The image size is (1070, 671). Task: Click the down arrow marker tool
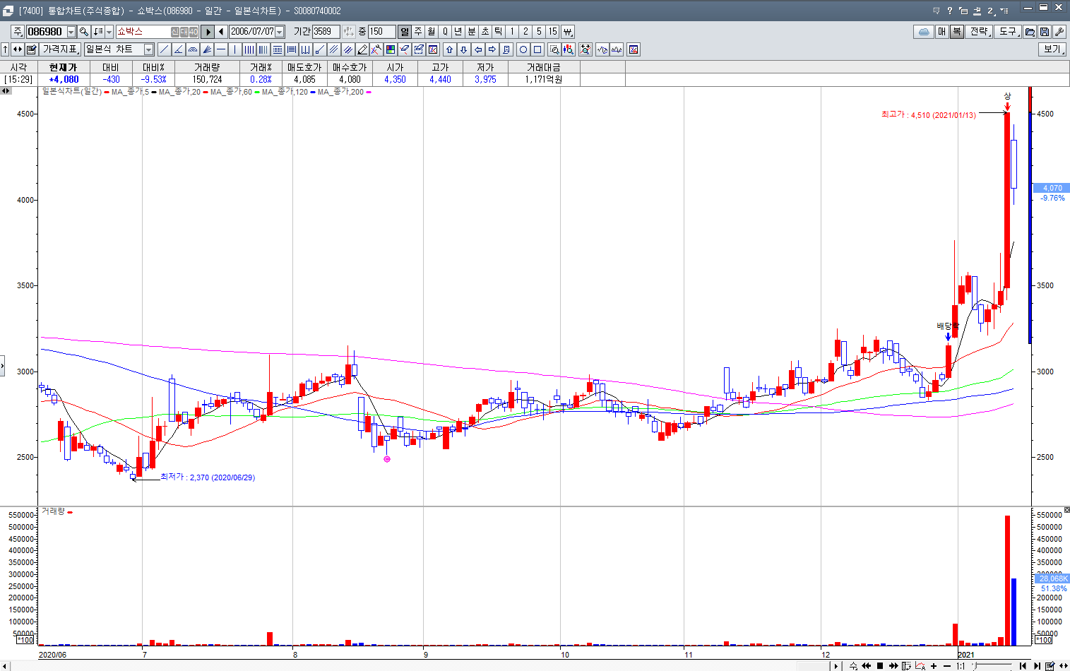464,49
